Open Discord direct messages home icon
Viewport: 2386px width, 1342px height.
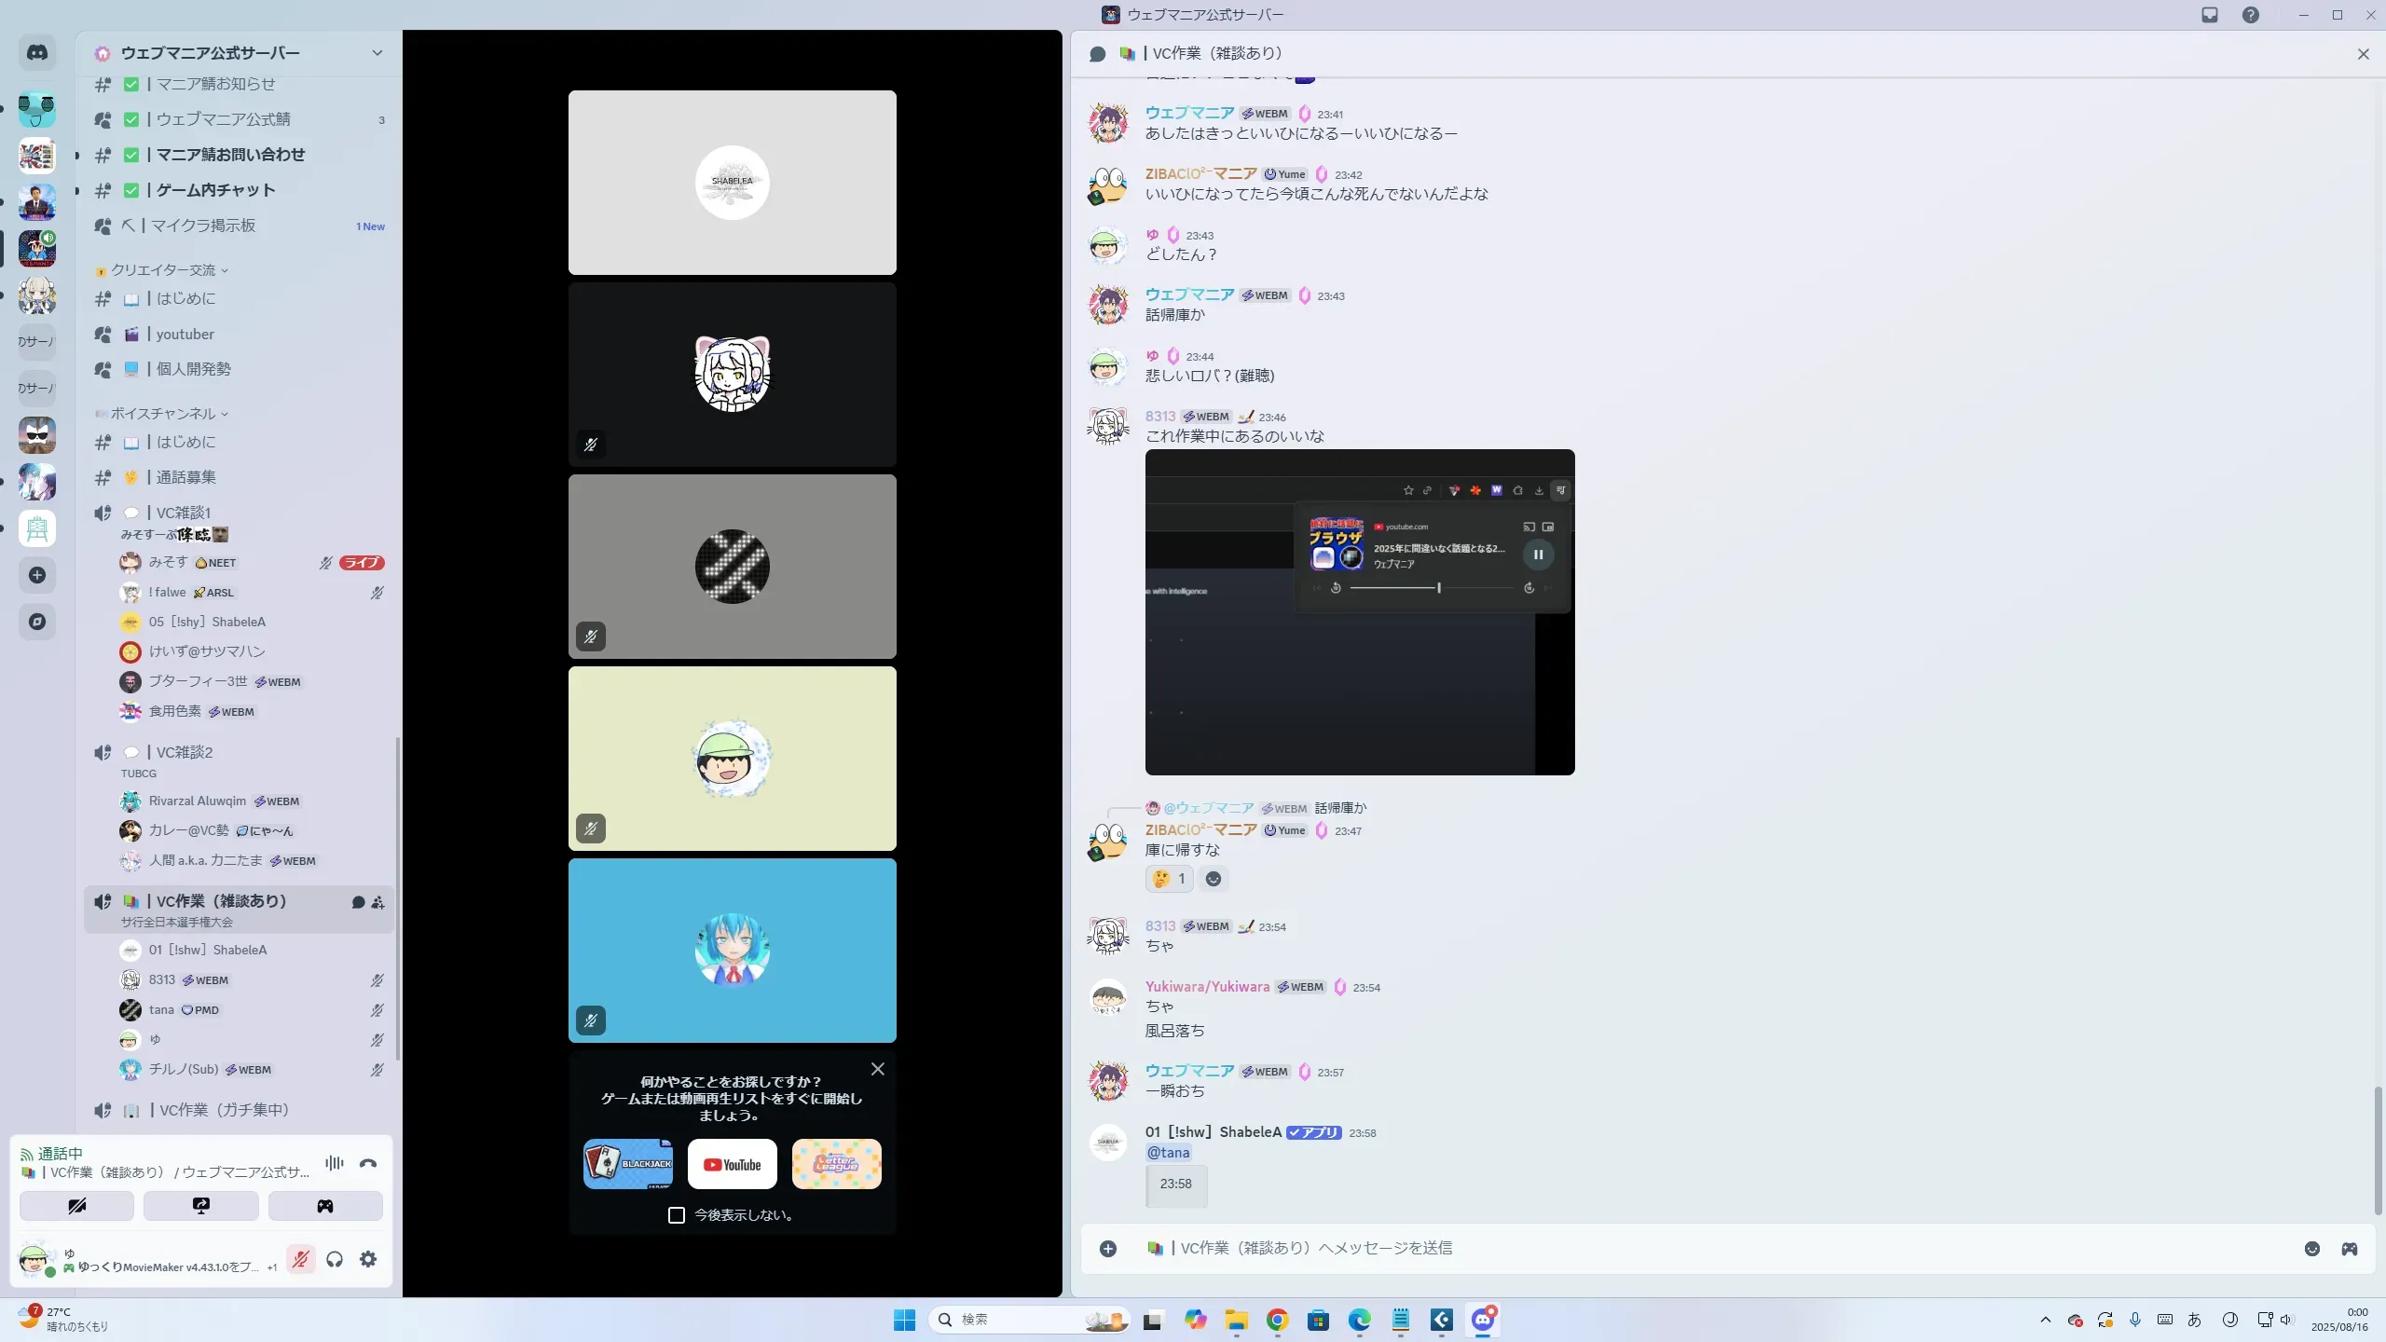pos(37,53)
